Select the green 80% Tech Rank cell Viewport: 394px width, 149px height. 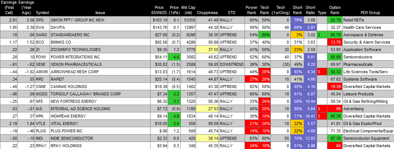265,35
